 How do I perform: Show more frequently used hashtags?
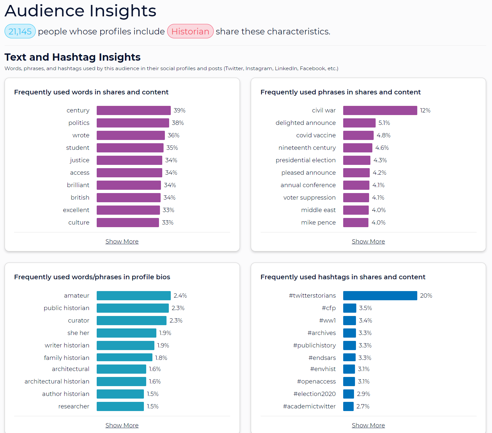(368, 425)
